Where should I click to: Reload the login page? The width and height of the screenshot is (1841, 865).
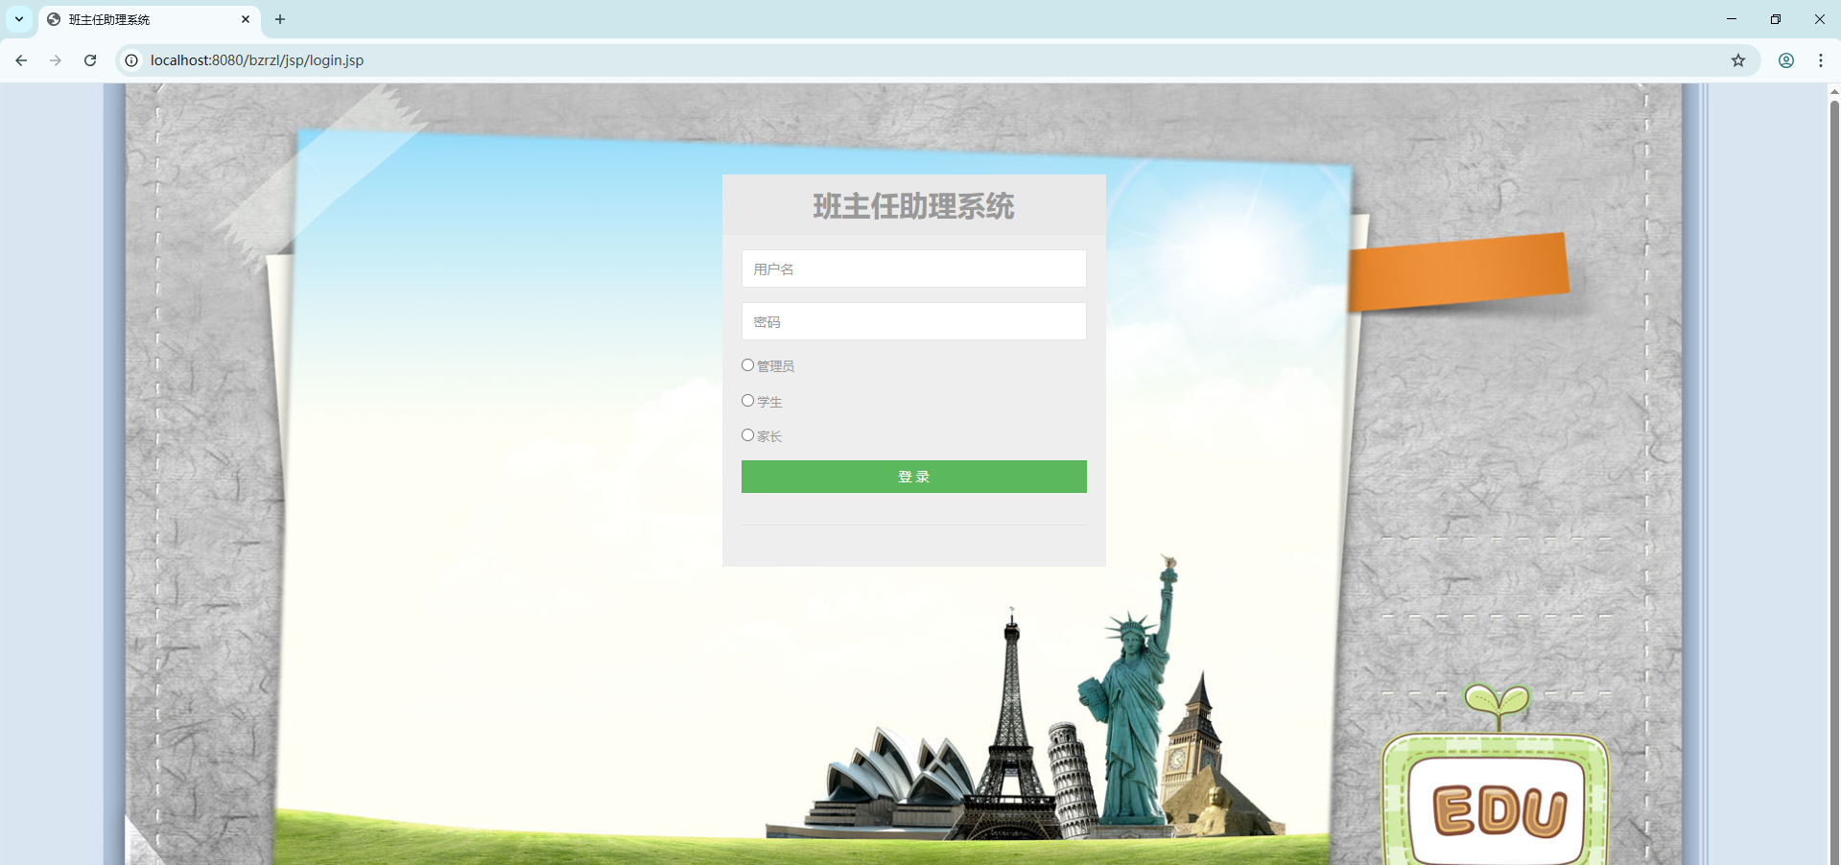point(90,60)
